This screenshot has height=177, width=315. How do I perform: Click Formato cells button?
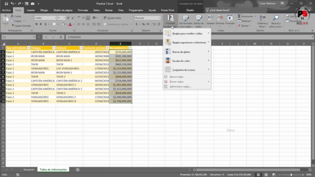click(230, 21)
